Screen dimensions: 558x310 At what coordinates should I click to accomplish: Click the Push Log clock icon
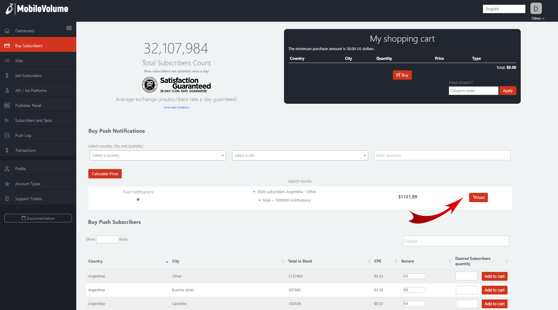point(7,135)
